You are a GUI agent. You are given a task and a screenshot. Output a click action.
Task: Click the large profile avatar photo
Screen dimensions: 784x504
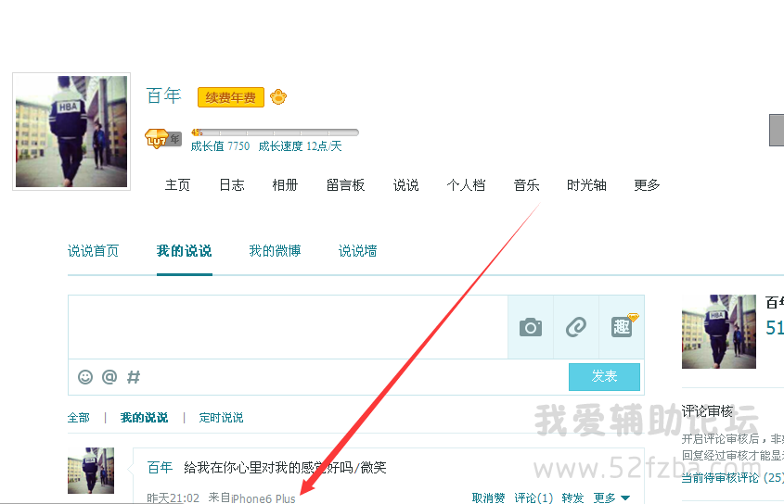coord(71,132)
